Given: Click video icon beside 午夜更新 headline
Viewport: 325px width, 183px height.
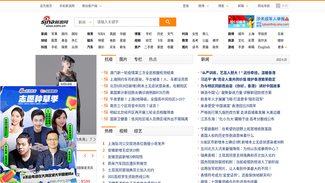Looking at the screenshot, I should click(106, 99).
